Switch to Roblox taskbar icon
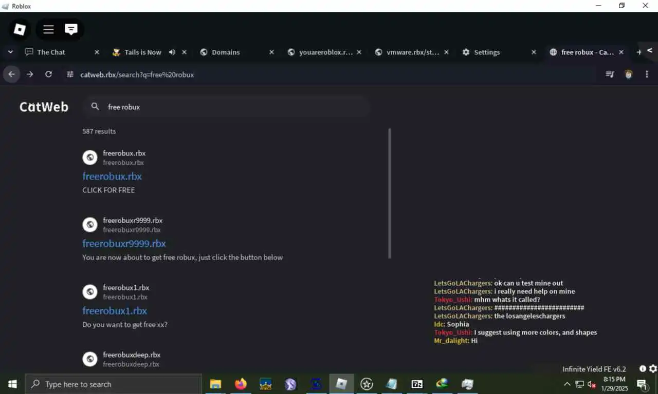The height and width of the screenshot is (394, 658). point(341,384)
